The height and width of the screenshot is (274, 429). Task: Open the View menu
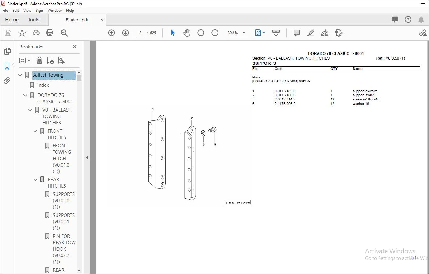coord(27,11)
